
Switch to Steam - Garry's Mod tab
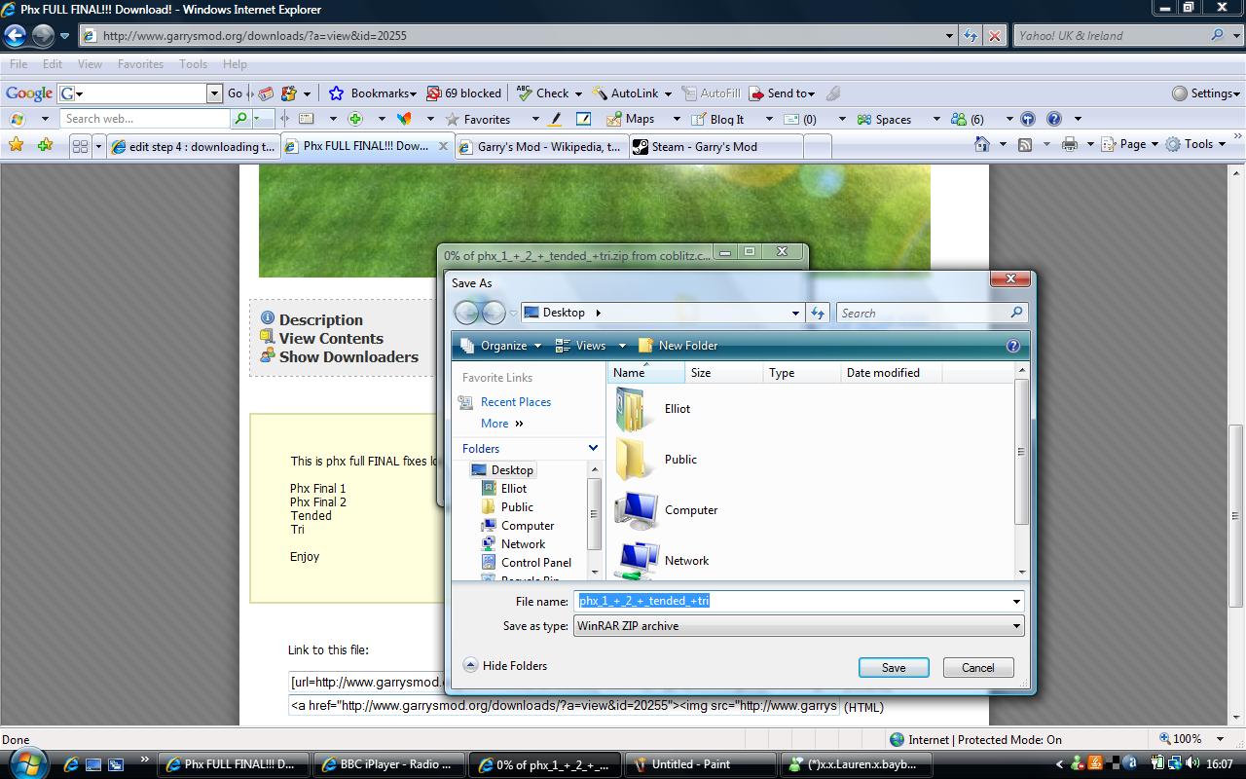click(715, 147)
